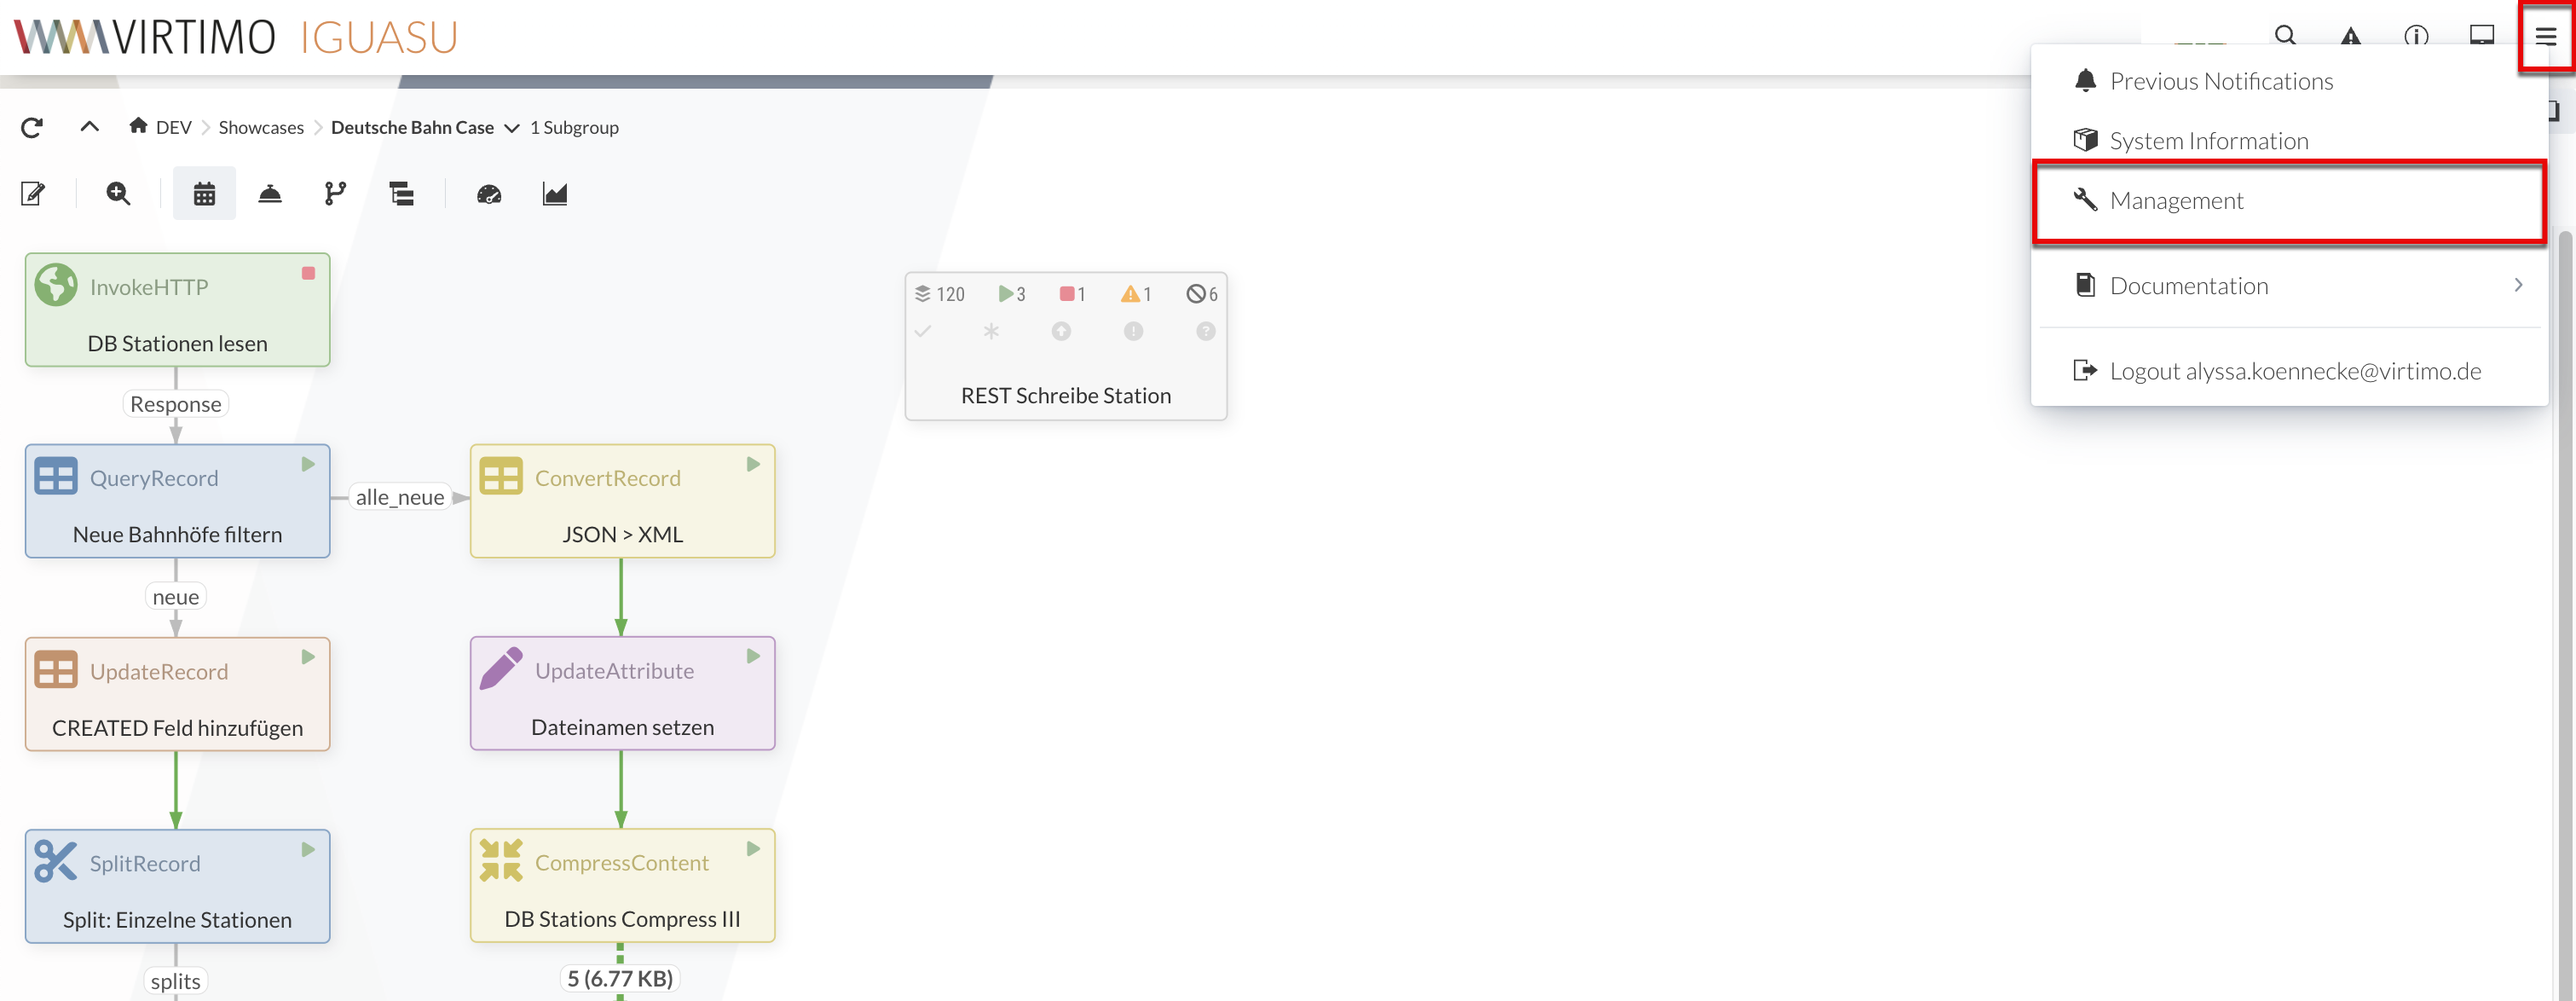Screen dimensions: 2576x1001
Task: Select the bar chart icon
Action: (x=555, y=194)
